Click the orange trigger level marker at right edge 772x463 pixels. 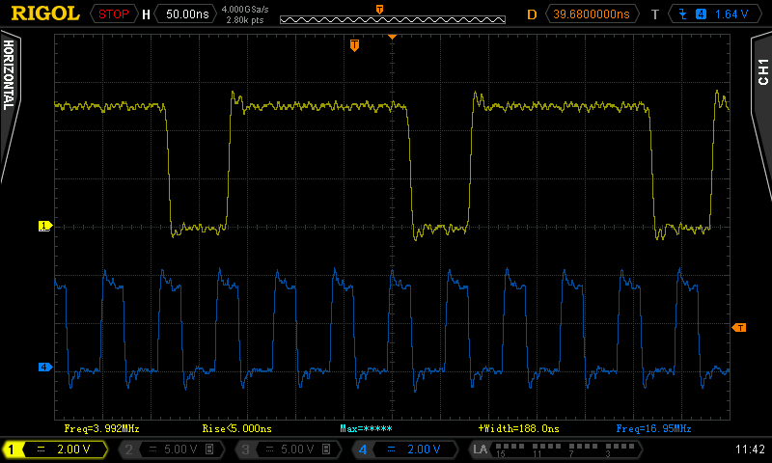(739, 328)
